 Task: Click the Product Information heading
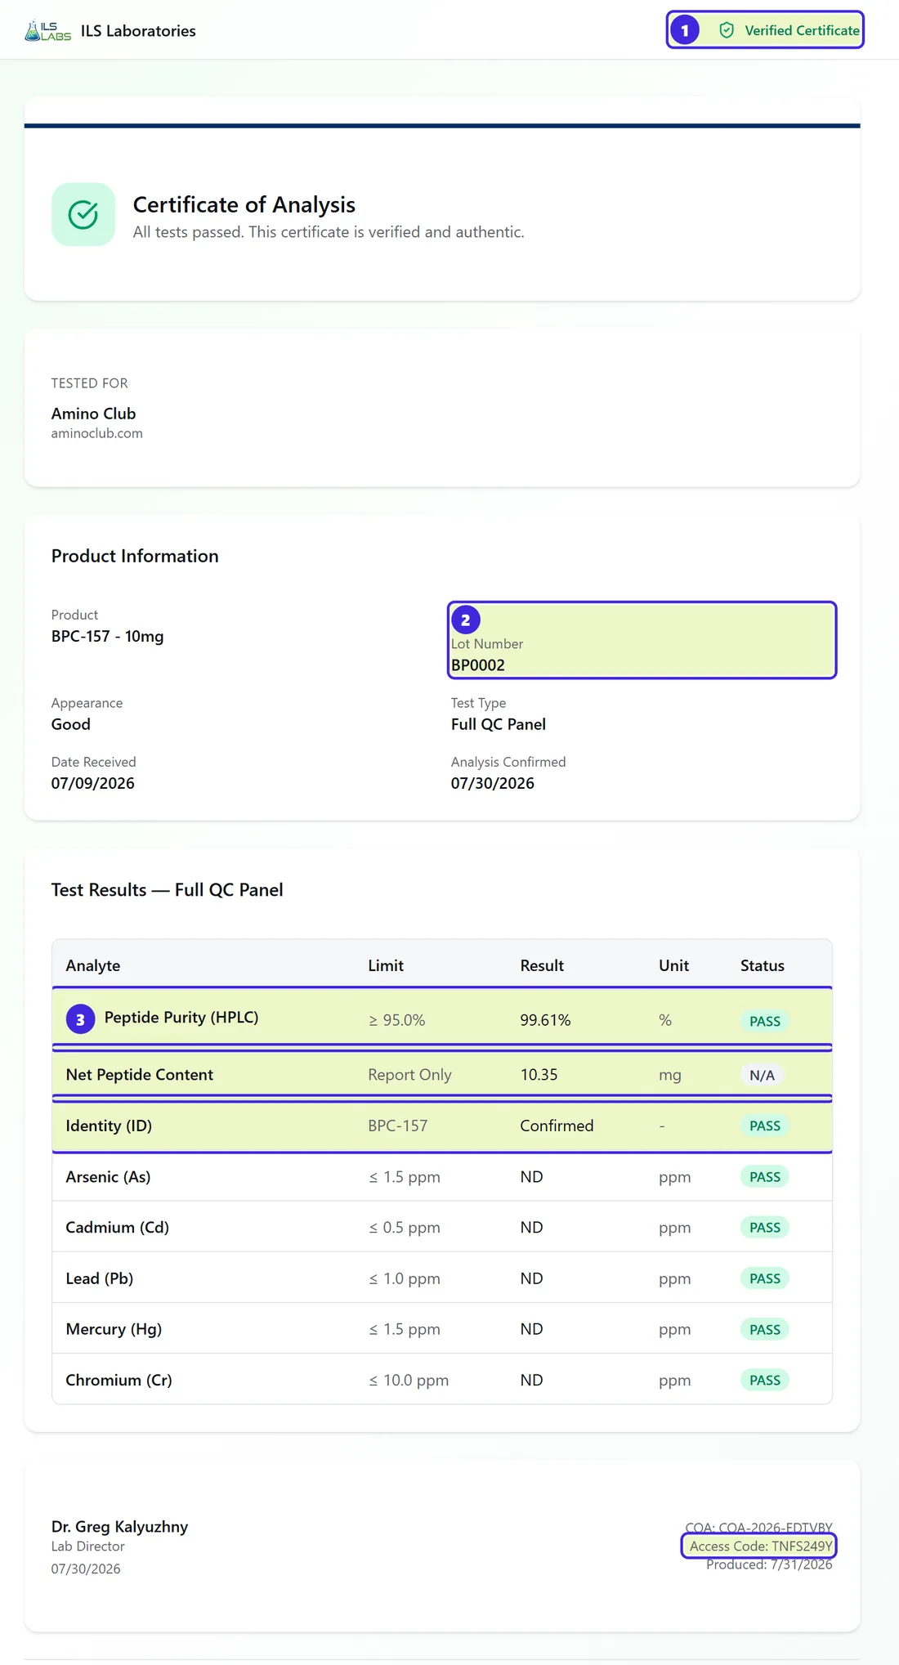pos(135,556)
